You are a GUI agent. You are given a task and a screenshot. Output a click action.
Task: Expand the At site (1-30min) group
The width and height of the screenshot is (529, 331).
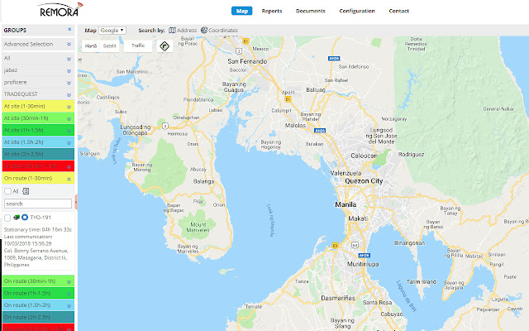pyautogui.click(x=69, y=107)
